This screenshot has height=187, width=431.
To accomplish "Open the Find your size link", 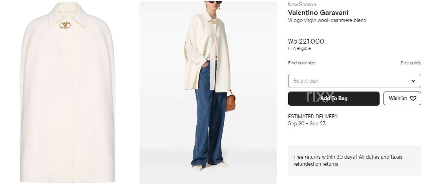I will click(x=301, y=63).
